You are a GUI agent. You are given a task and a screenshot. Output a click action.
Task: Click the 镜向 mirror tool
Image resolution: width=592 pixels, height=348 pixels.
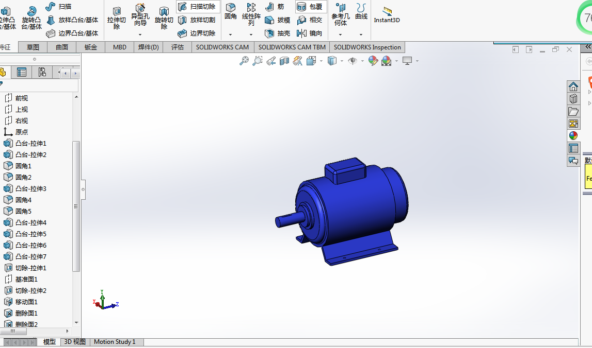click(x=310, y=33)
